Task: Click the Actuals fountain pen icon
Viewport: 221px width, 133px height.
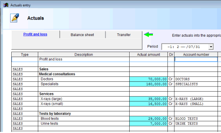Action: coord(15,18)
